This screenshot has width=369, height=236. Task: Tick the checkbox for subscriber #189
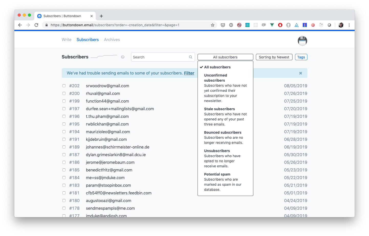pyautogui.click(x=64, y=147)
